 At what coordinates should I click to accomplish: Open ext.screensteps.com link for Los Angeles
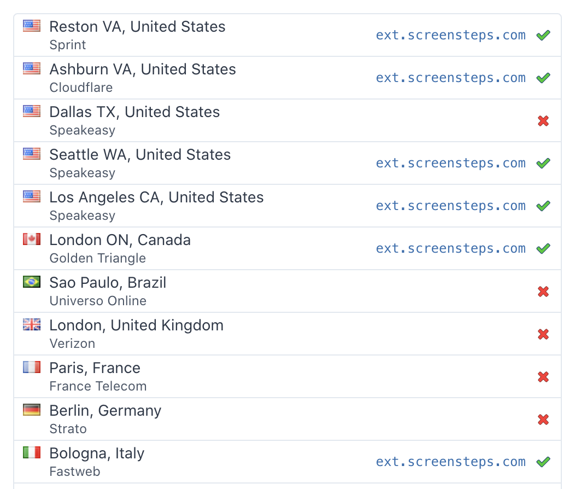[x=450, y=206]
